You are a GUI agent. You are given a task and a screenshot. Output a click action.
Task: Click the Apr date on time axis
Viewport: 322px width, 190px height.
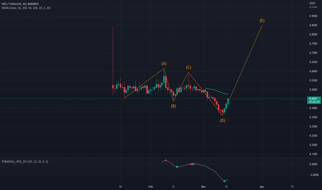262,187
